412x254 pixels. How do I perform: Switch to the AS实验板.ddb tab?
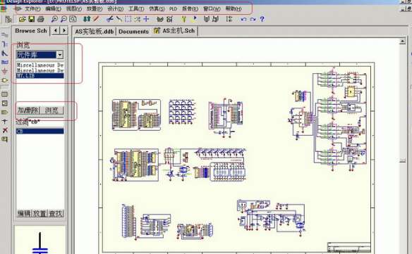pyautogui.click(x=95, y=32)
